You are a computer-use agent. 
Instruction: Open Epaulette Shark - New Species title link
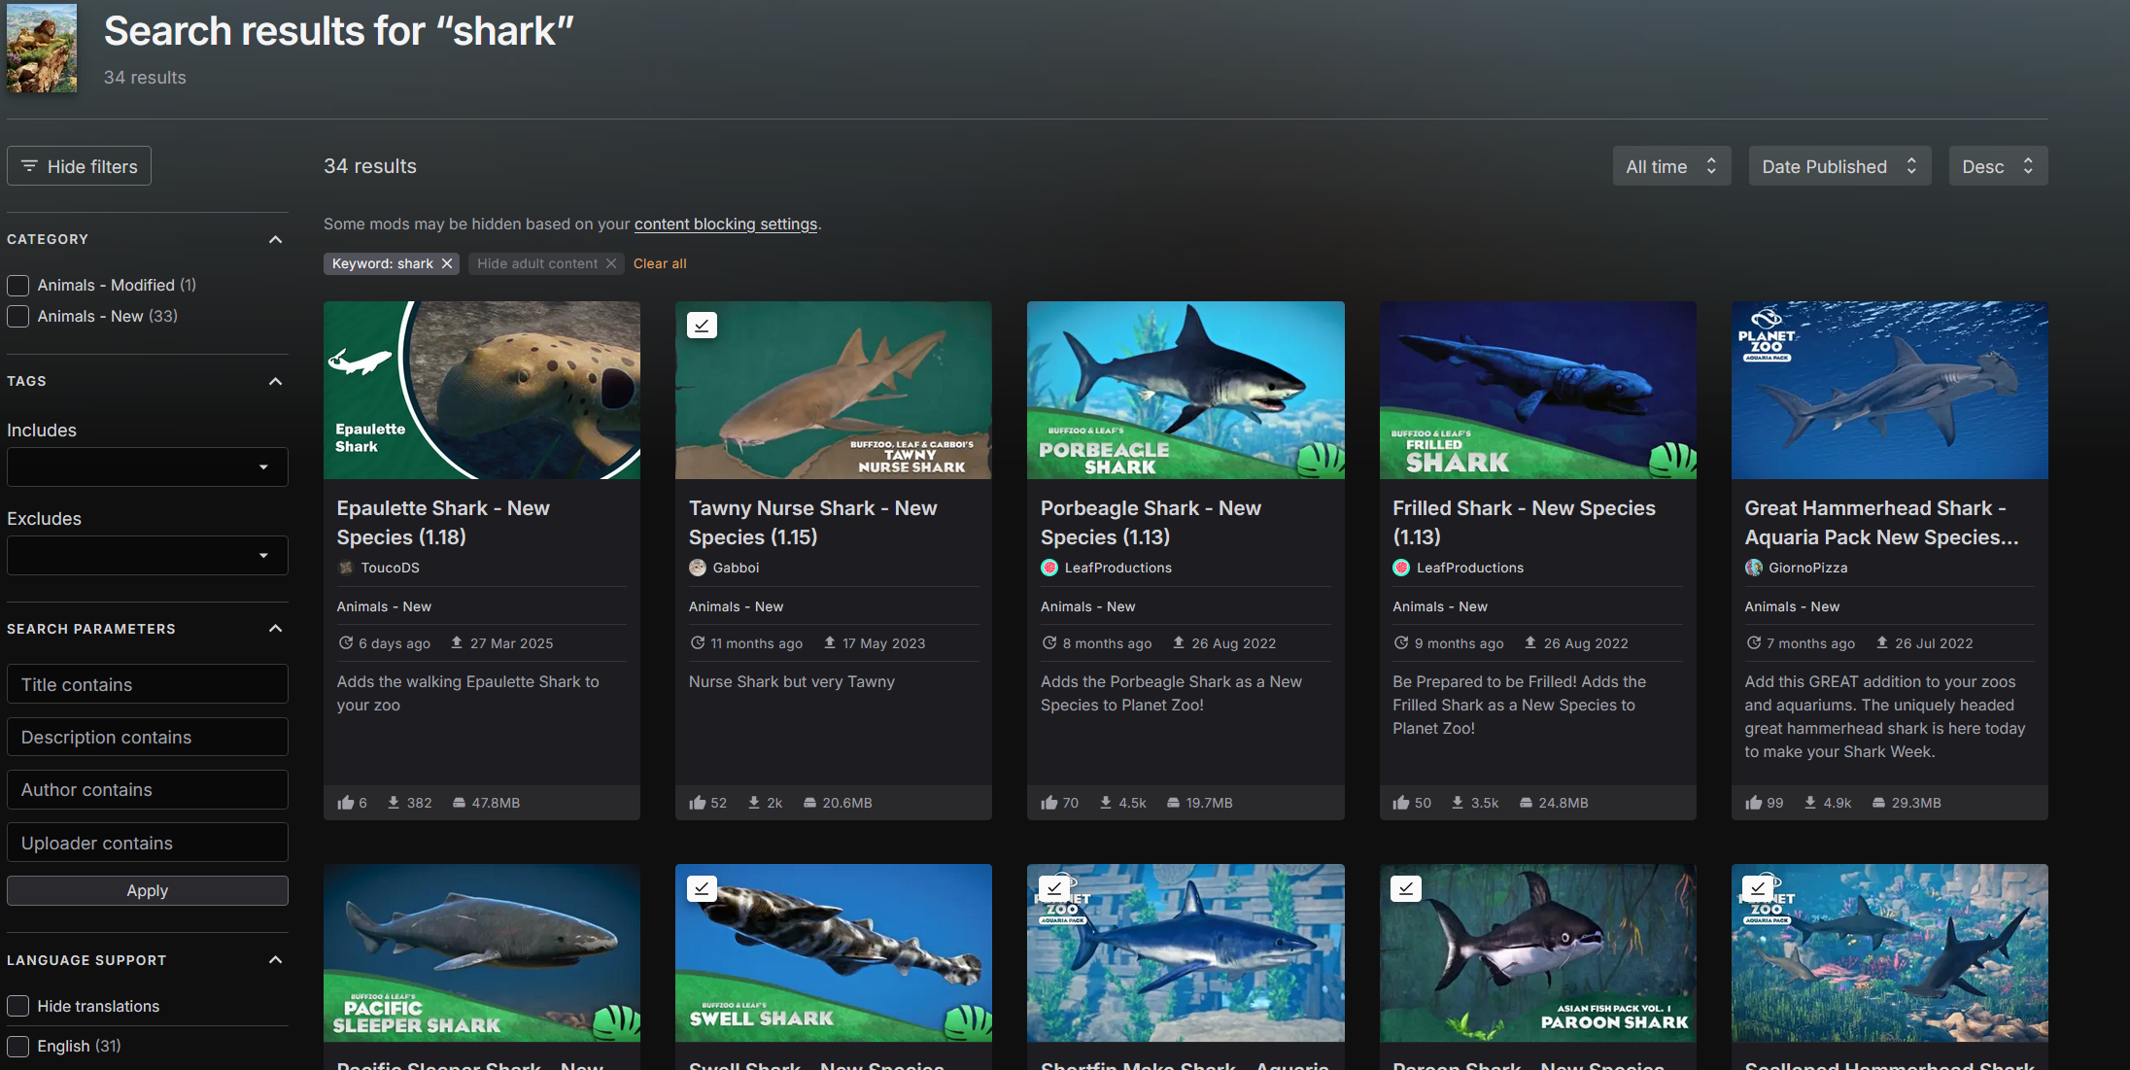(443, 522)
